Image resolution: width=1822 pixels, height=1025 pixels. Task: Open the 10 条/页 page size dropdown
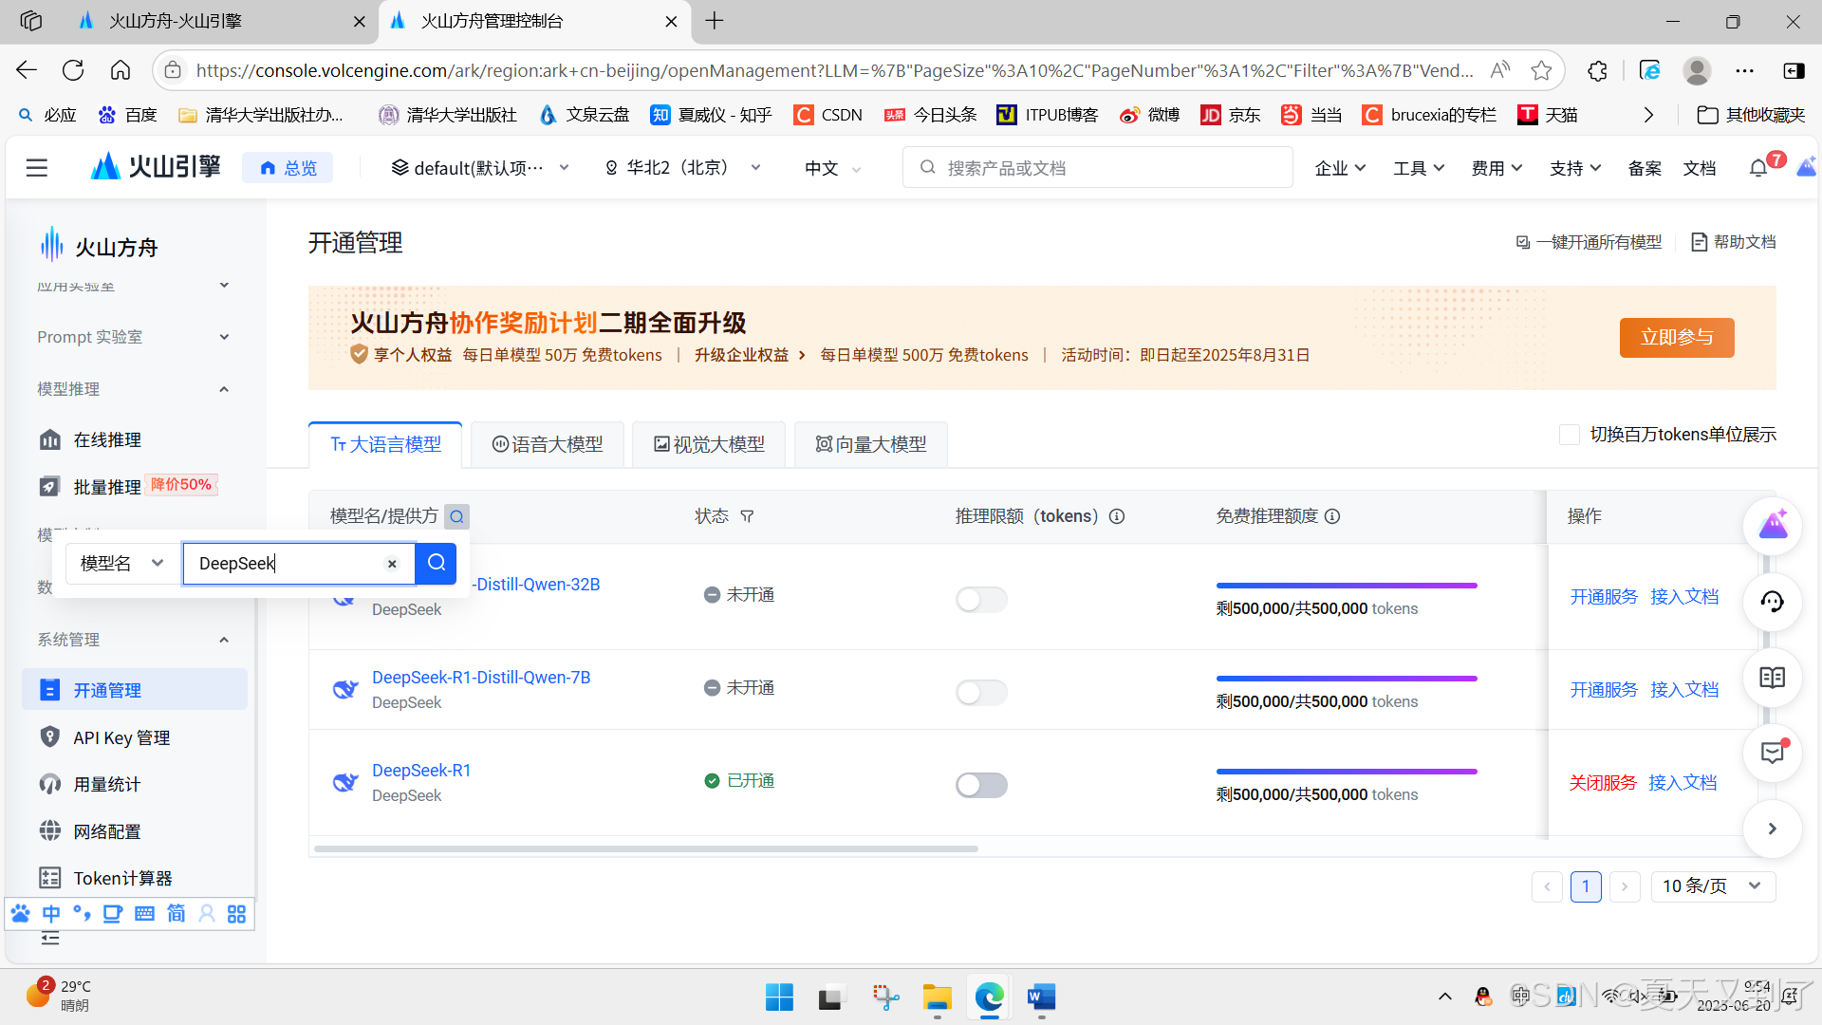coord(1712,885)
